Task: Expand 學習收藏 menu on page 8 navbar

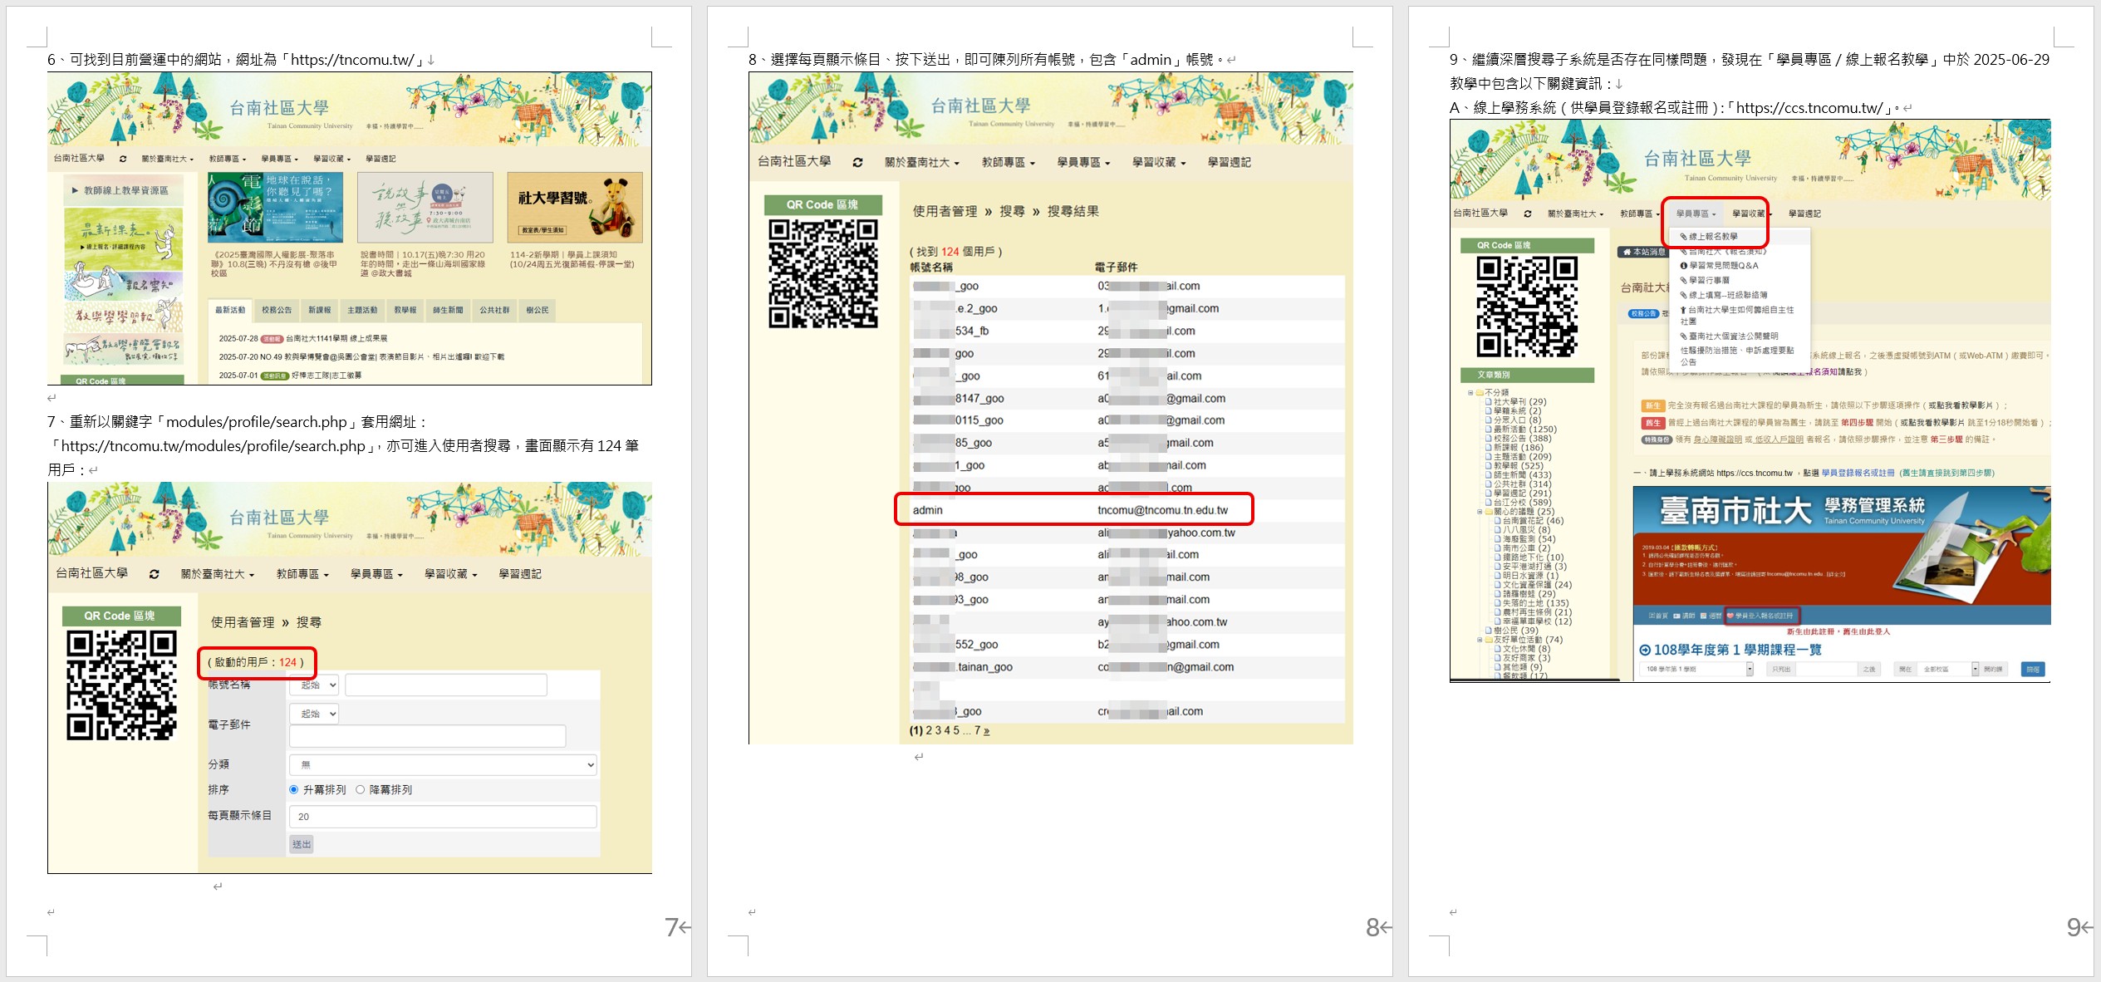Action: pyautogui.click(x=1159, y=162)
